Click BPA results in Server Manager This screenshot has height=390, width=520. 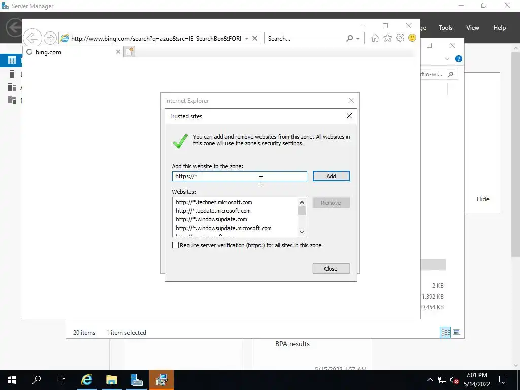pyautogui.click(x=292, y=344)
